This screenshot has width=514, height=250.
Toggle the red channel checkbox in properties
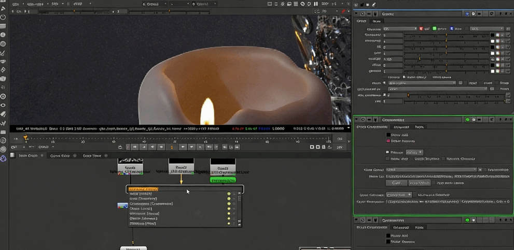(x=421, y=29)
